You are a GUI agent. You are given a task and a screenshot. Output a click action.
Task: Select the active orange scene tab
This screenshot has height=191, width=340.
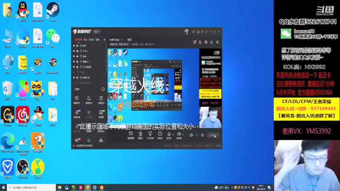[x=79, y=39]
